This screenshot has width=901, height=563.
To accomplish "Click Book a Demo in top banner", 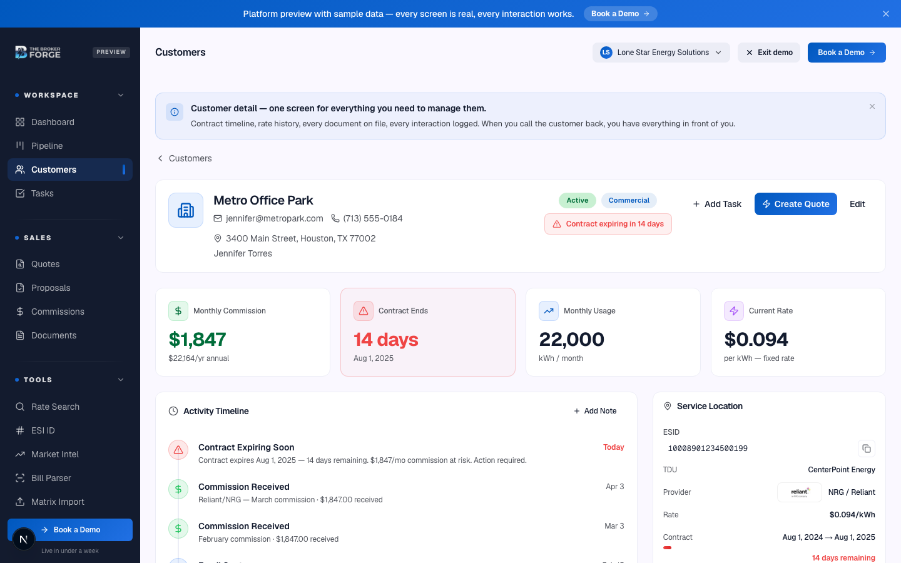I will coord(620,14).
